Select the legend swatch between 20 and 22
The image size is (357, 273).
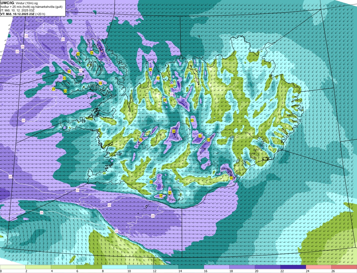[268, 267]
